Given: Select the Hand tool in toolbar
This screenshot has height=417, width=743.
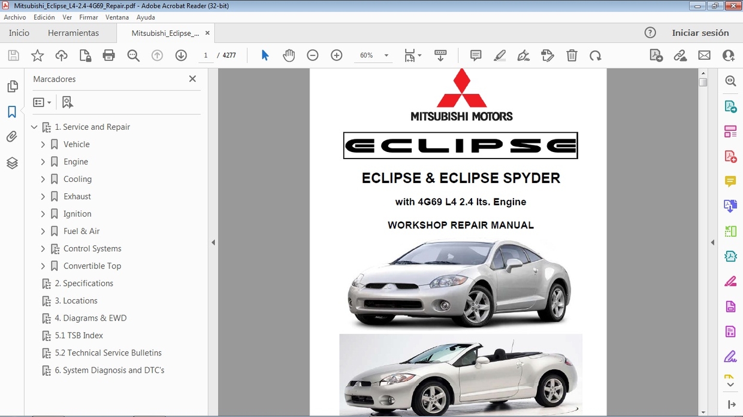Looking at the screenshot, I should (289, 55).
